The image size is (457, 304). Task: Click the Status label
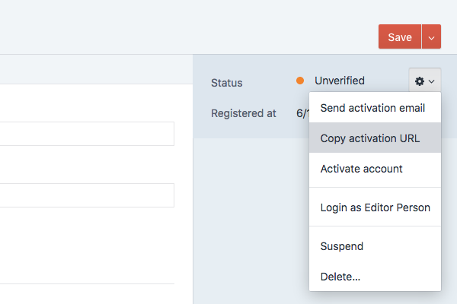[226, 83]
